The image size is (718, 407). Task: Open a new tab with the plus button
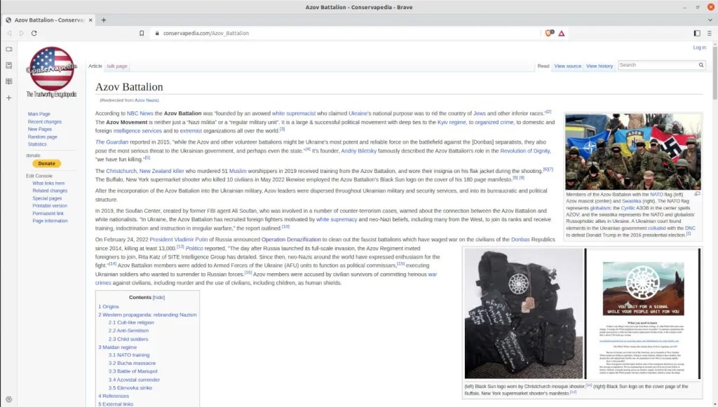tap(104, 20)
